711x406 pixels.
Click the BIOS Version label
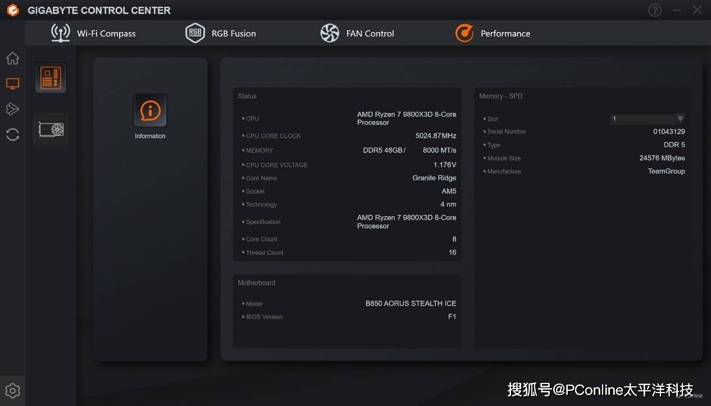pos(264,317)
